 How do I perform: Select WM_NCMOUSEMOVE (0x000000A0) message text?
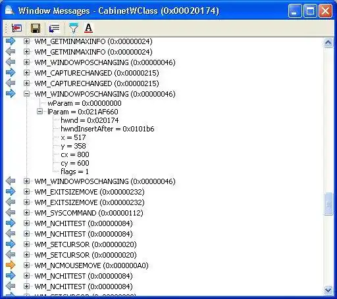pos(91,265)
